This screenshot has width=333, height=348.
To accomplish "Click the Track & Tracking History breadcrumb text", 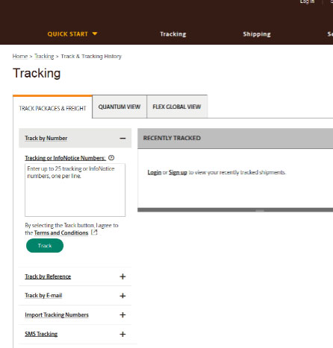I will point(91,56).
